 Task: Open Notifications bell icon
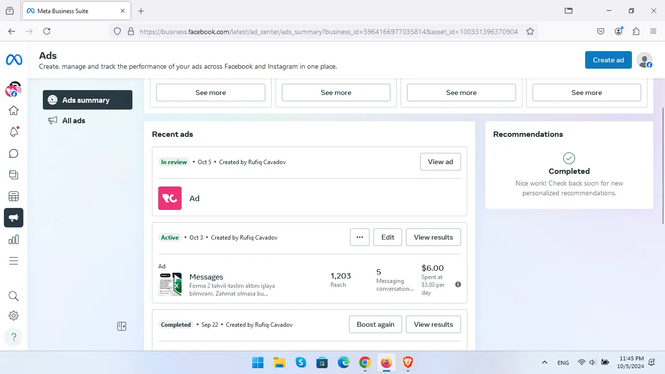point(14,132)
